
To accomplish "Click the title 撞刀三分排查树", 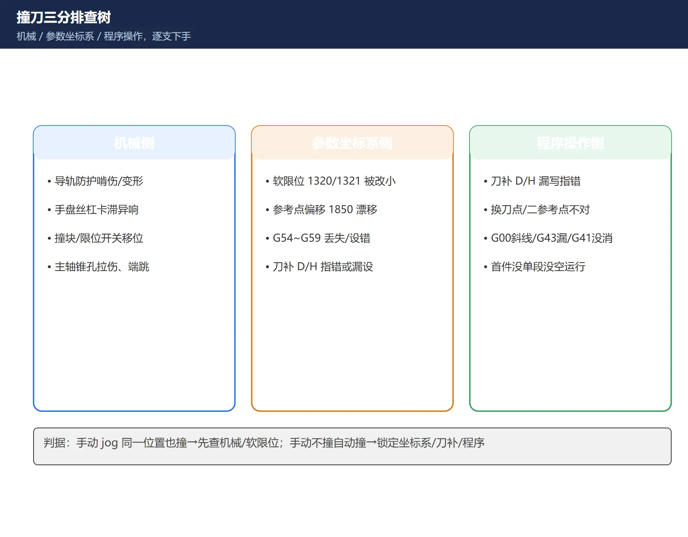I will (63, 17).
